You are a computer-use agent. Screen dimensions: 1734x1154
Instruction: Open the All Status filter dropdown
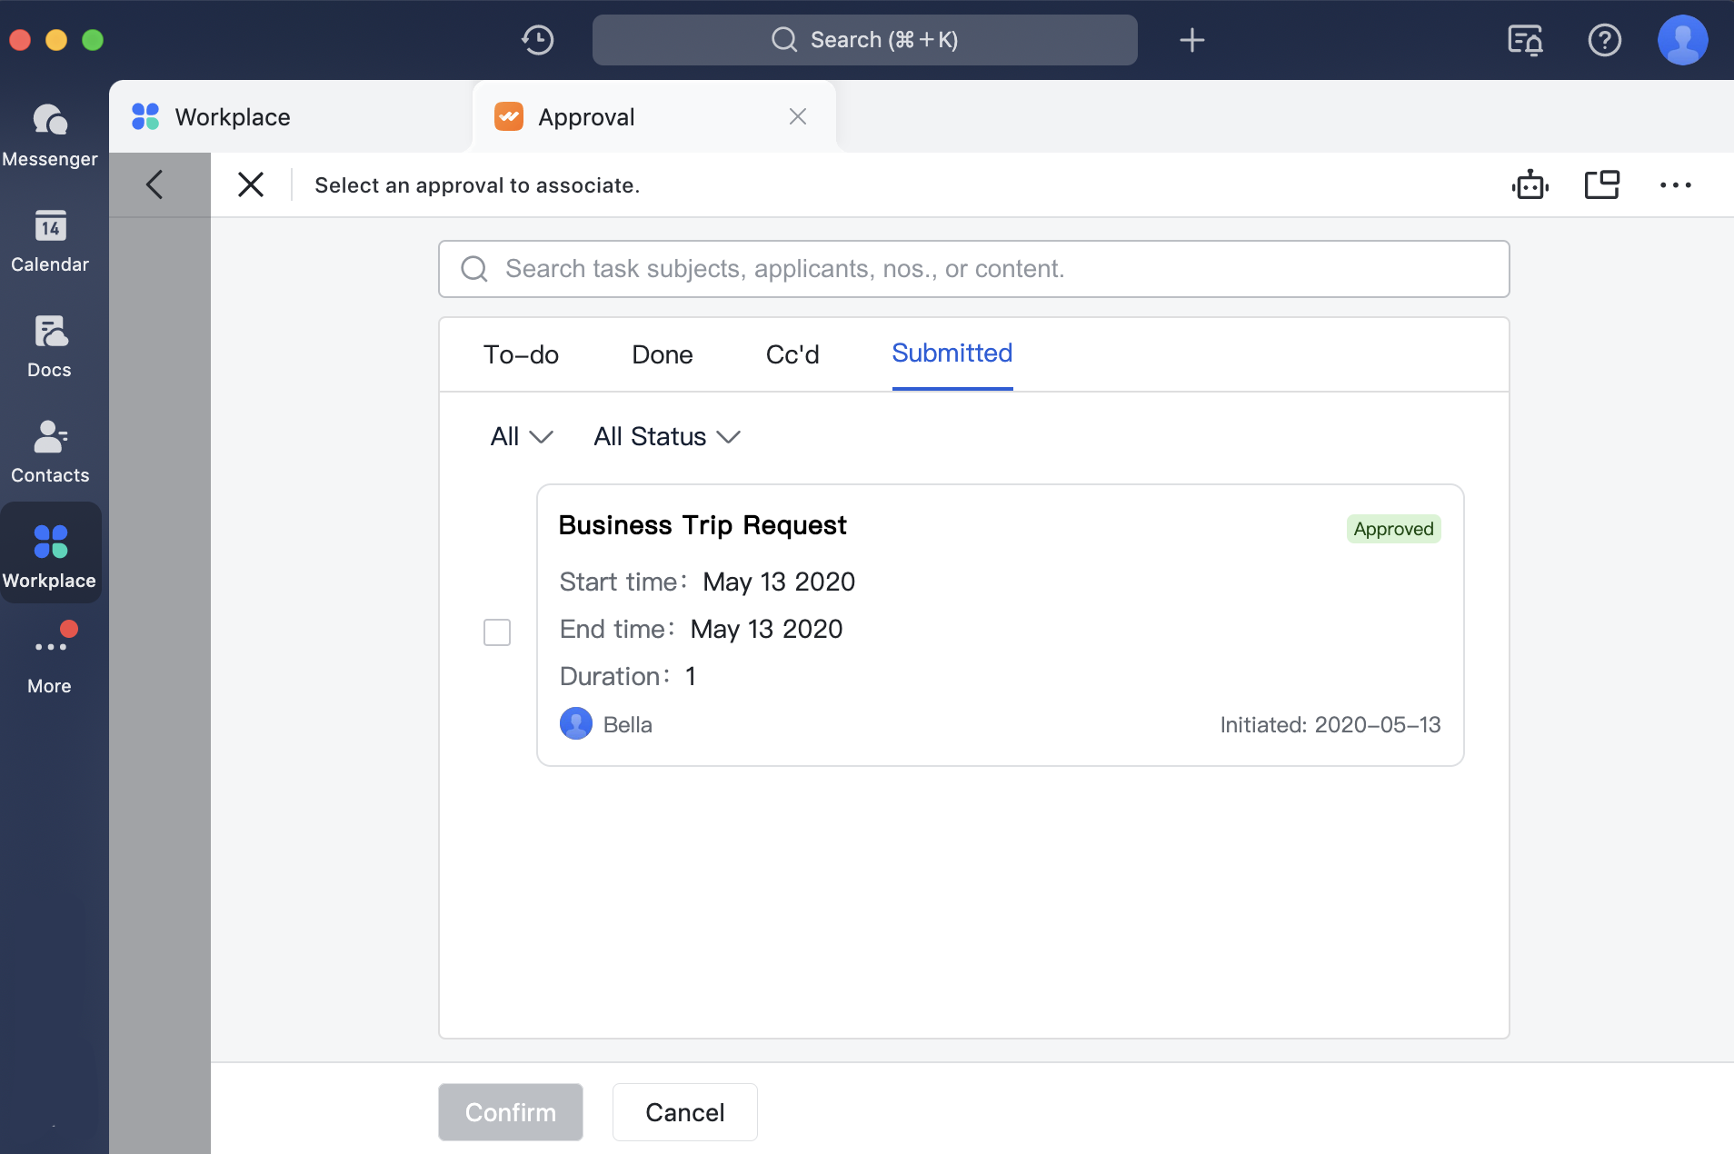tap(666, 436)
